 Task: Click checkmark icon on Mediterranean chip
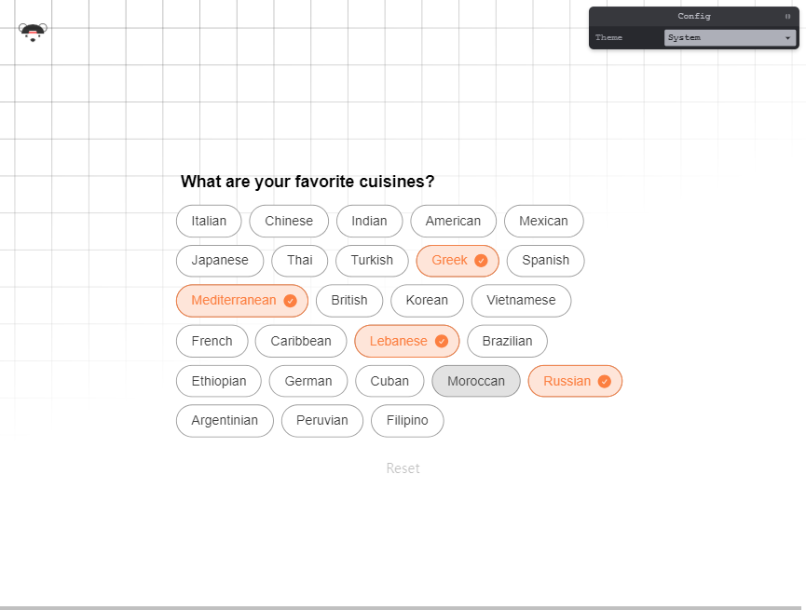[291, 301]
